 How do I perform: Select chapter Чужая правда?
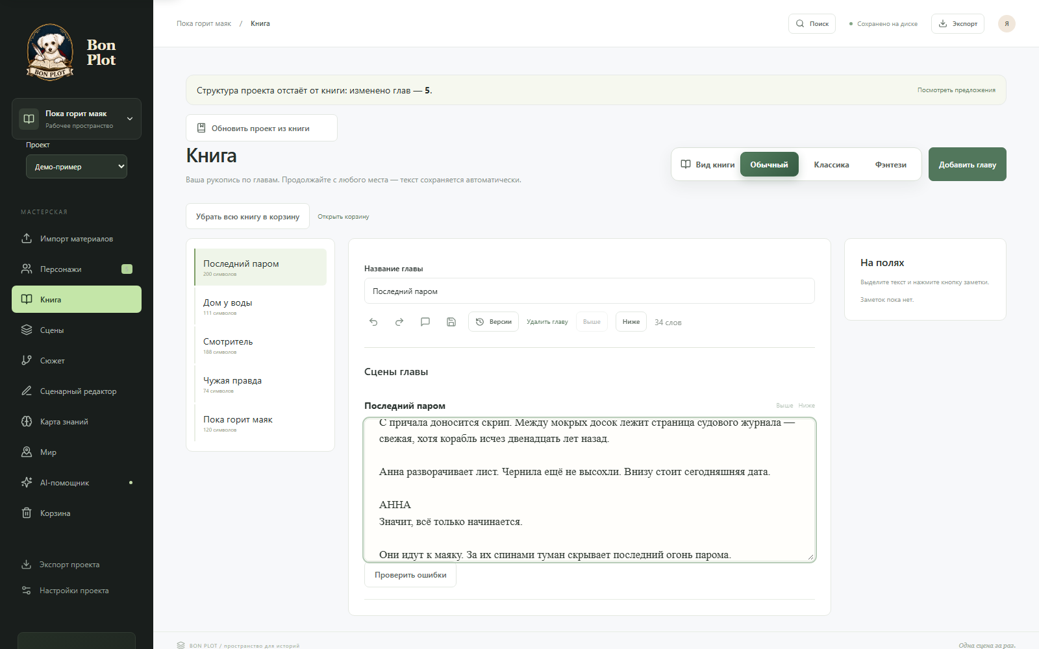point(260,384)
